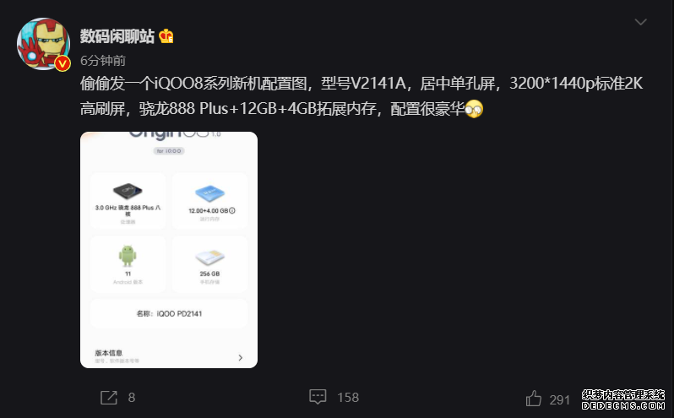Click the iQOO PD2141 name field
The width and height of the screenshot is (674, 418).
pyautogui.click(x=169, y=313)
